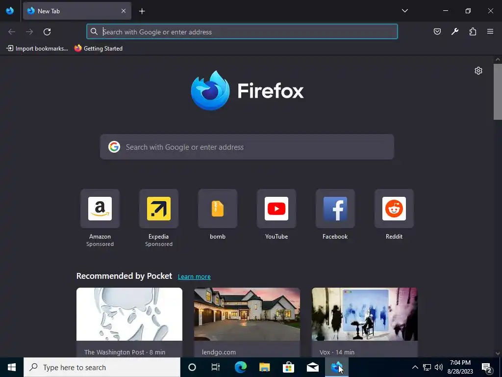Click the New Tab tab label

[49, 11]
